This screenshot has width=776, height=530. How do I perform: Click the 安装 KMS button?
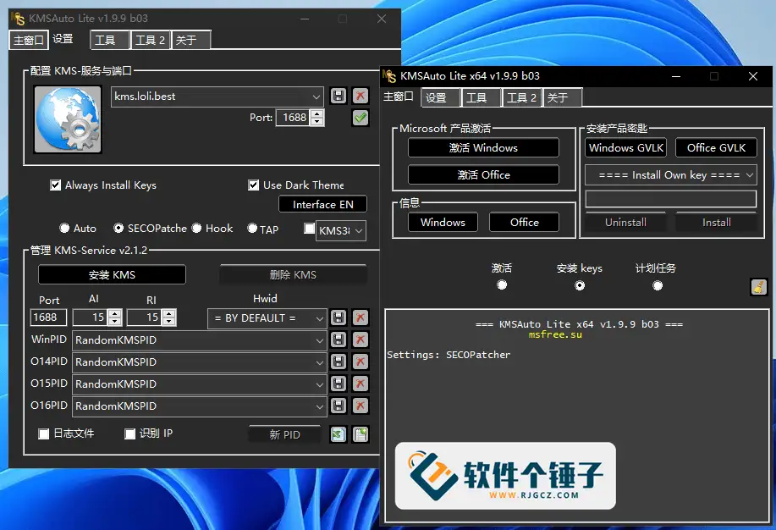[111, 274]
